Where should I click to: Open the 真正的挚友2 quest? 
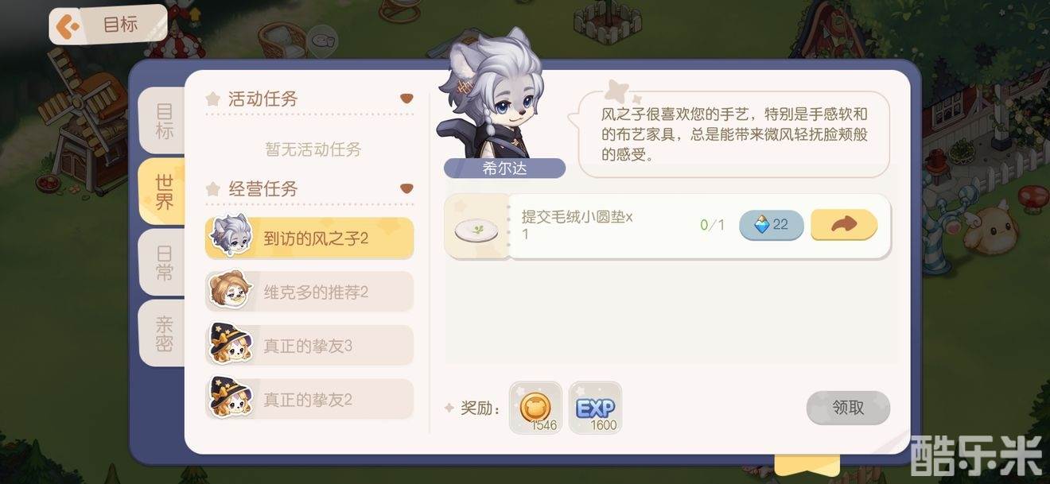pyautogui.click(x=309, y=400)
